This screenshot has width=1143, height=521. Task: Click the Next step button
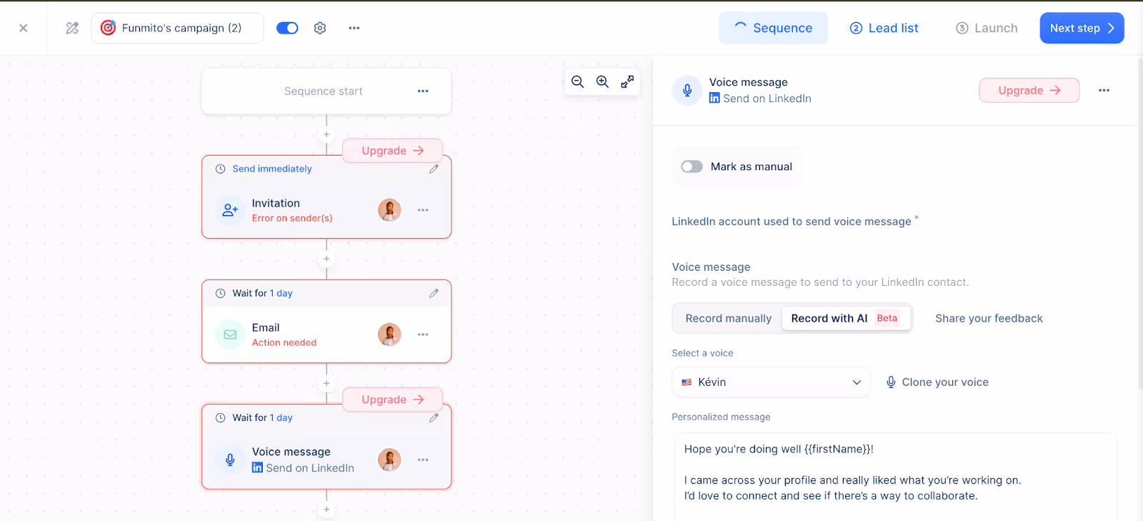1082,28
